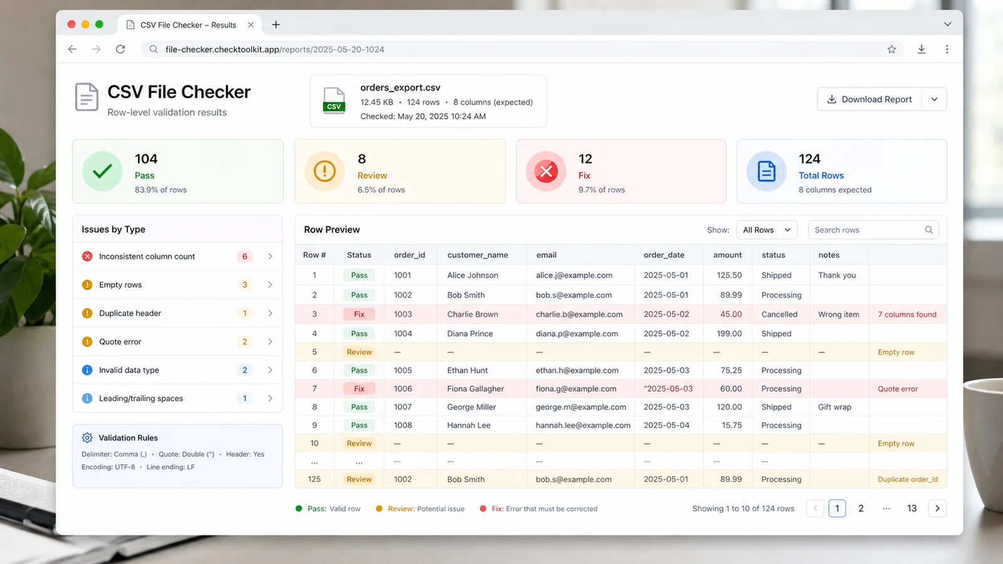Click the green Pass checkmark icon
This screenshot has width=1003, height=564.
102,171
